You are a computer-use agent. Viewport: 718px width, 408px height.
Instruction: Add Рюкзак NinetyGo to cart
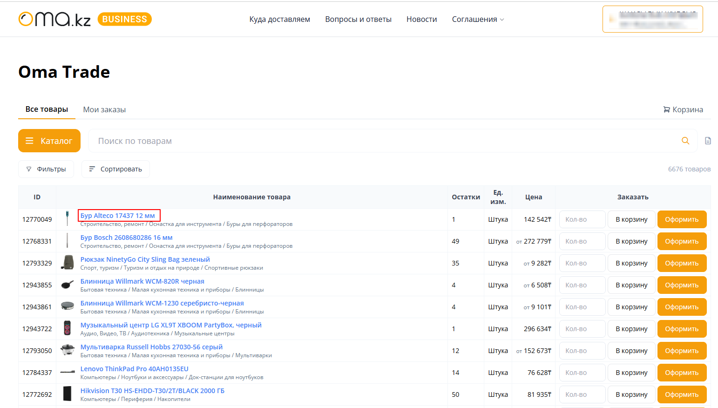pos(631,263)
